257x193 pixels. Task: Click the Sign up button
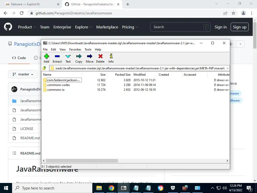240,27
